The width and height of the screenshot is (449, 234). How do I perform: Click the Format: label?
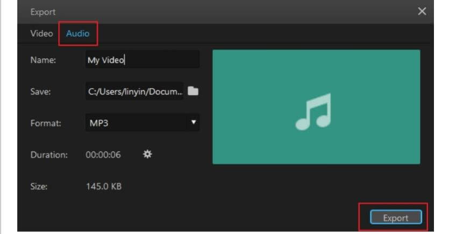[46, 123]
